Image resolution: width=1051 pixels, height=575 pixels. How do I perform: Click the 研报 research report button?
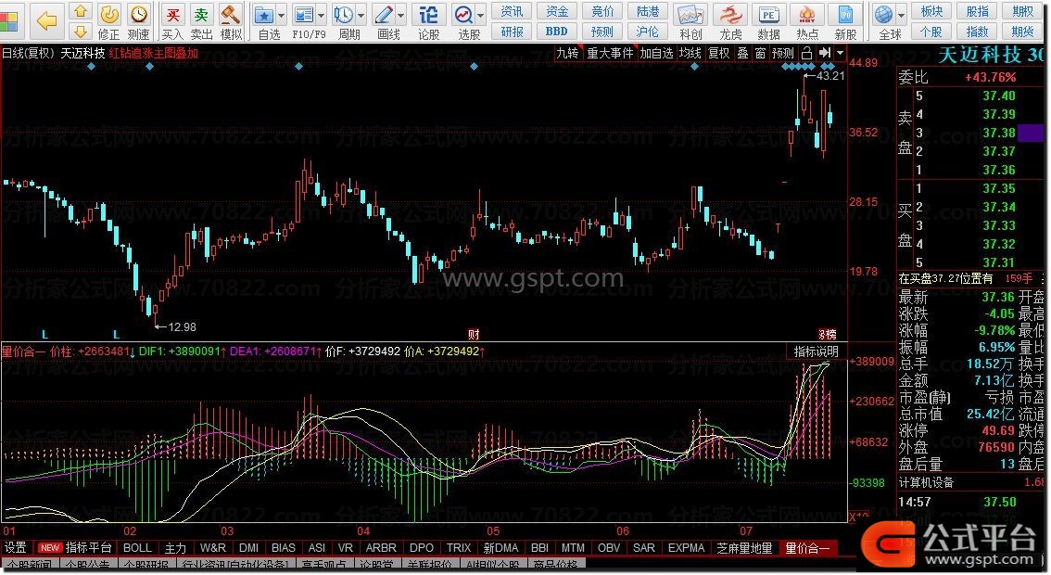point(513,32)
